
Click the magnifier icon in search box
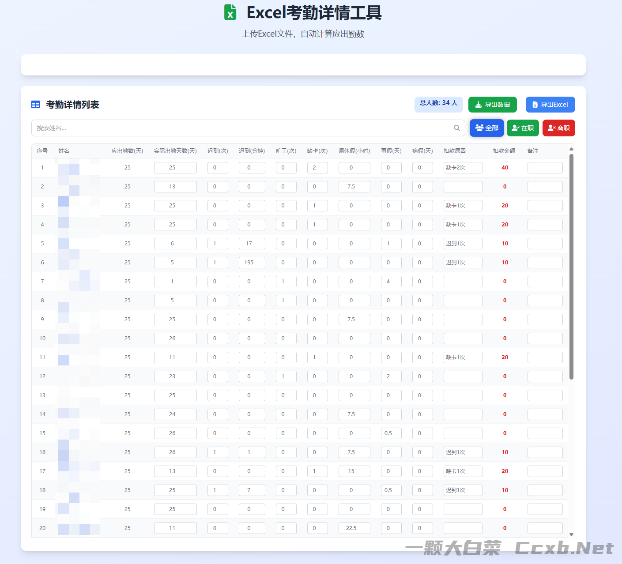(x=457, y=128)
